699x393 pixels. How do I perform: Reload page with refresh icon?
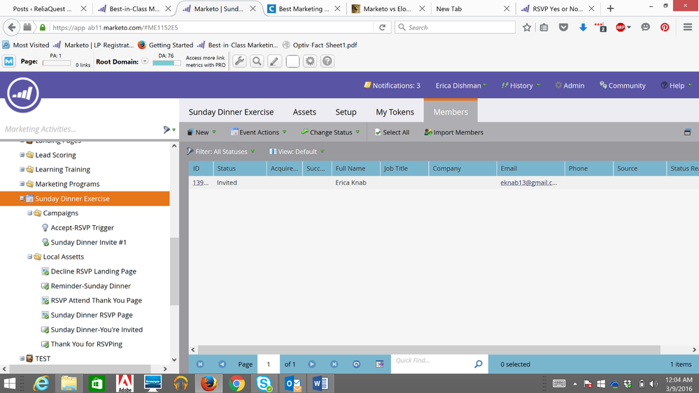pos(382,28)
